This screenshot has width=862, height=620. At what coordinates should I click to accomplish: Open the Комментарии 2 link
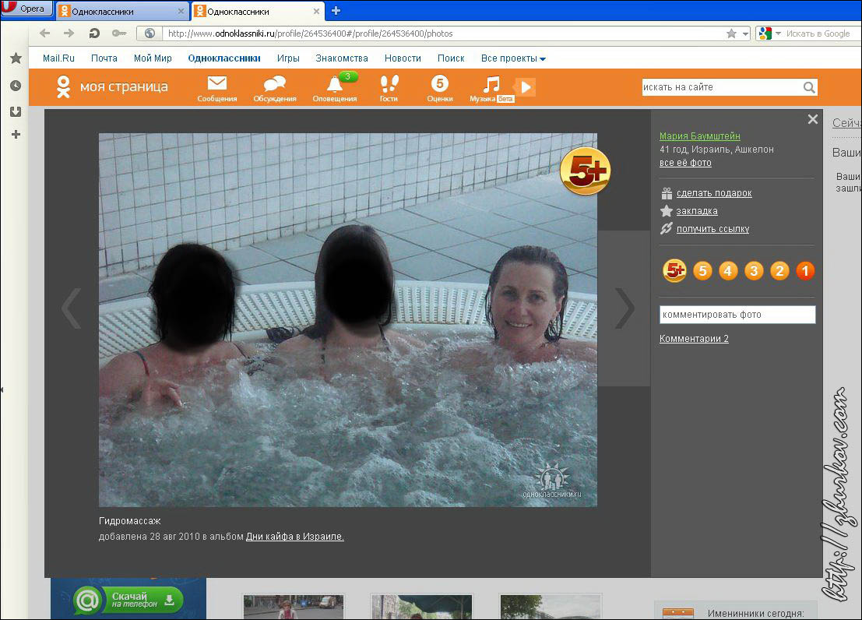(694, 339)
